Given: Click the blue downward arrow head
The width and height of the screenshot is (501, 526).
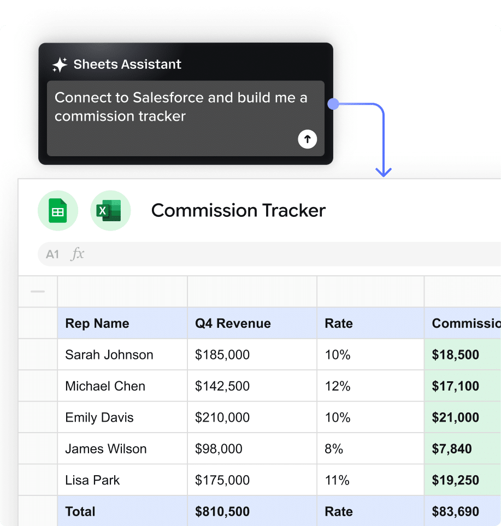Looking at the screenshot, I should pos(384,172).
